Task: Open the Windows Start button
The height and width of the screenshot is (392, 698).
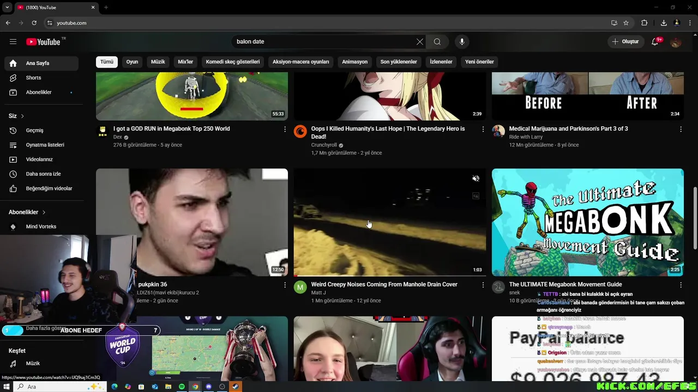Action: click(6, 387)
